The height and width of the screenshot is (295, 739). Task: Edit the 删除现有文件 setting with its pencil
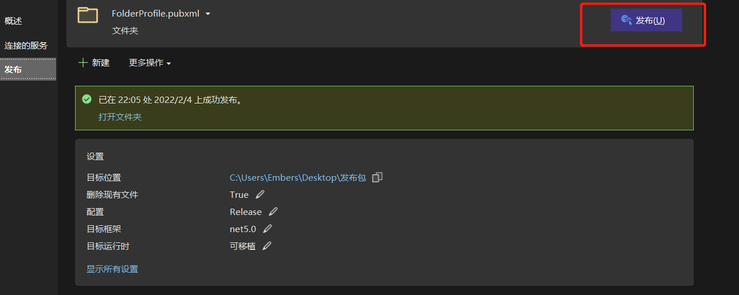(260, 195)
